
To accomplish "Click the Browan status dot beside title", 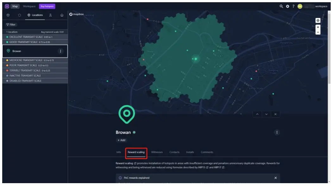I will tap(134, 132).
